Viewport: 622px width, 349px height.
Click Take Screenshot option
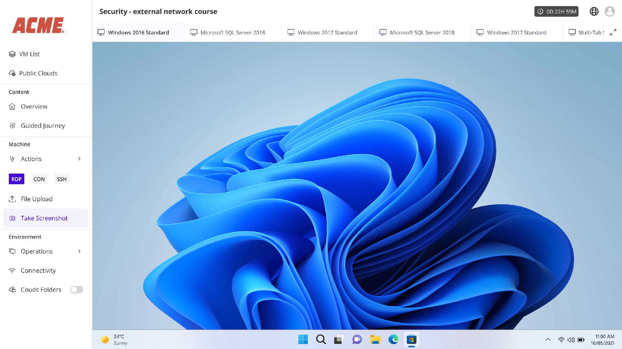[x=46, y=218]
